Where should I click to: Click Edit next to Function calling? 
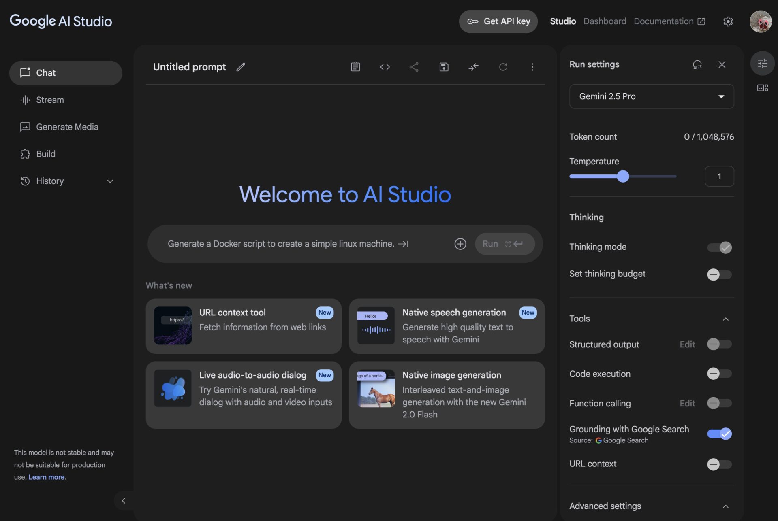(x=687, y=404)
